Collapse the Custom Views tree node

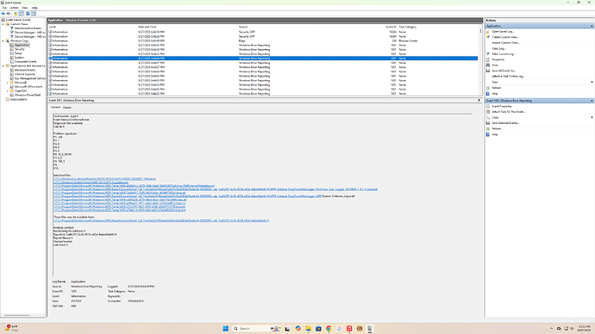[3, 24]
